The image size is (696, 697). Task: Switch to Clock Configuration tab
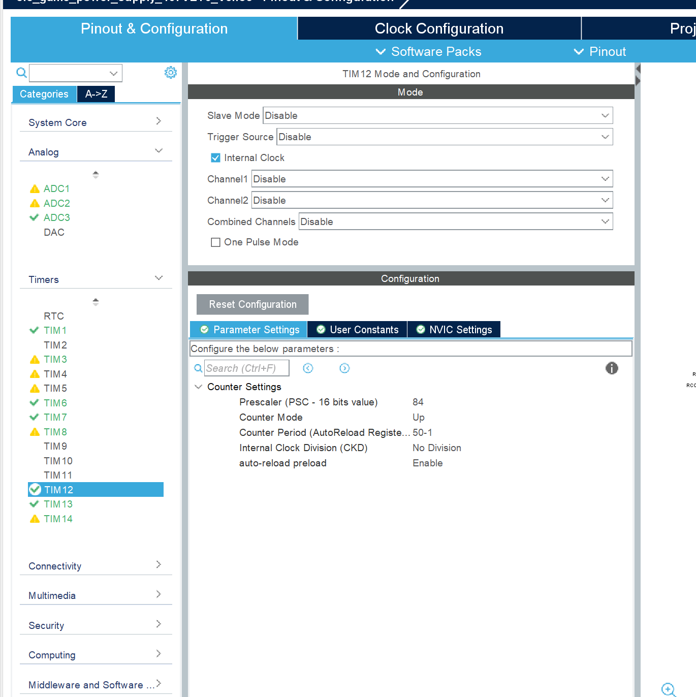tap(439, 28)
